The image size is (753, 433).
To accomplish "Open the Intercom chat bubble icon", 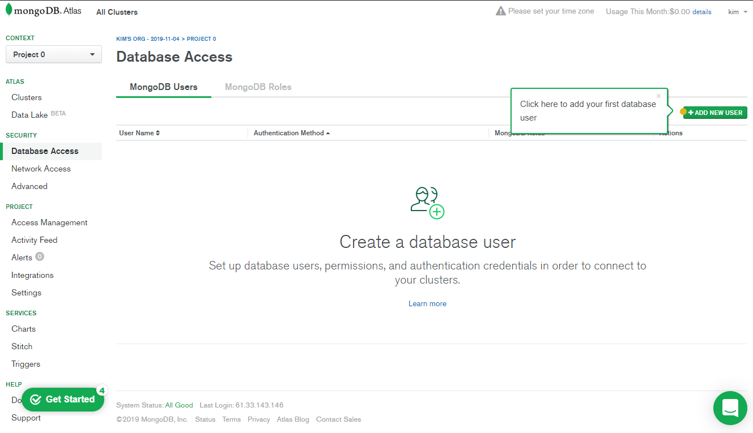I will pyautogui.click(x=730, y=408).
